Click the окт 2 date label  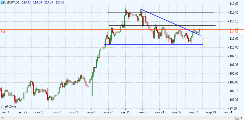coord(57,112)
